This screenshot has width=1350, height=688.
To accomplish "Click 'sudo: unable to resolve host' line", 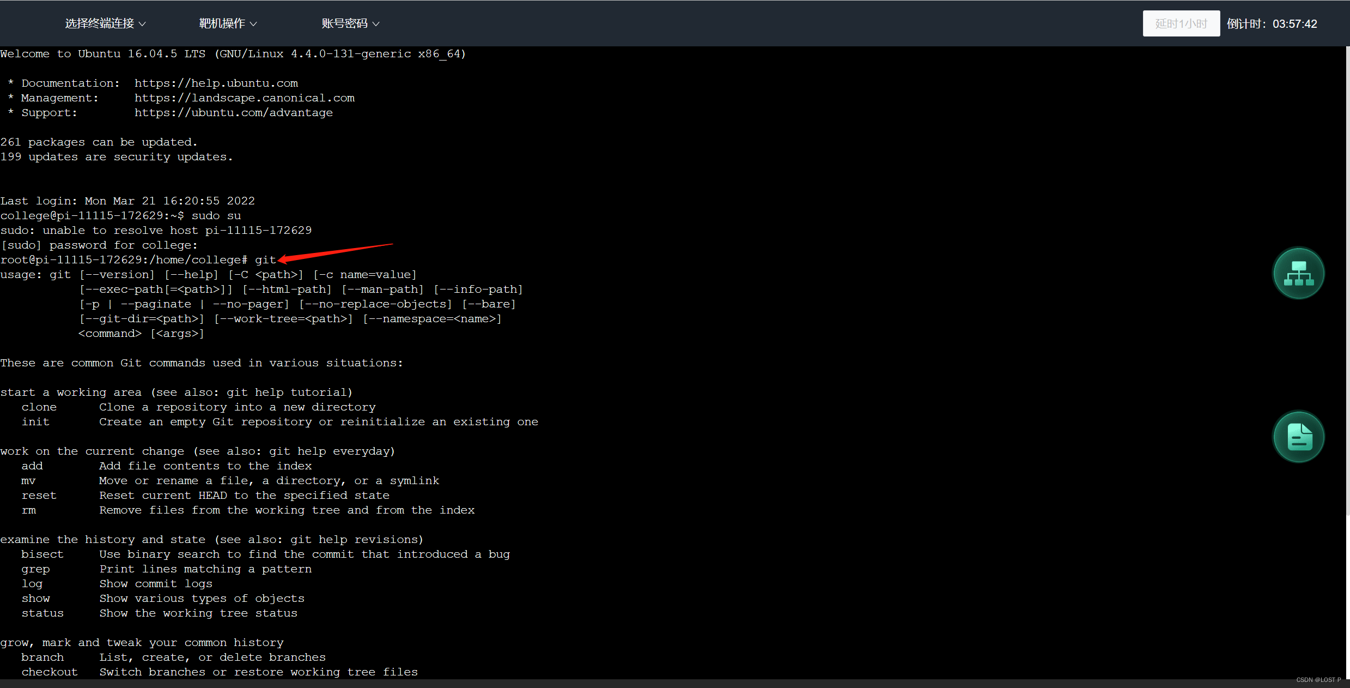I will click(x=156, y=230).
